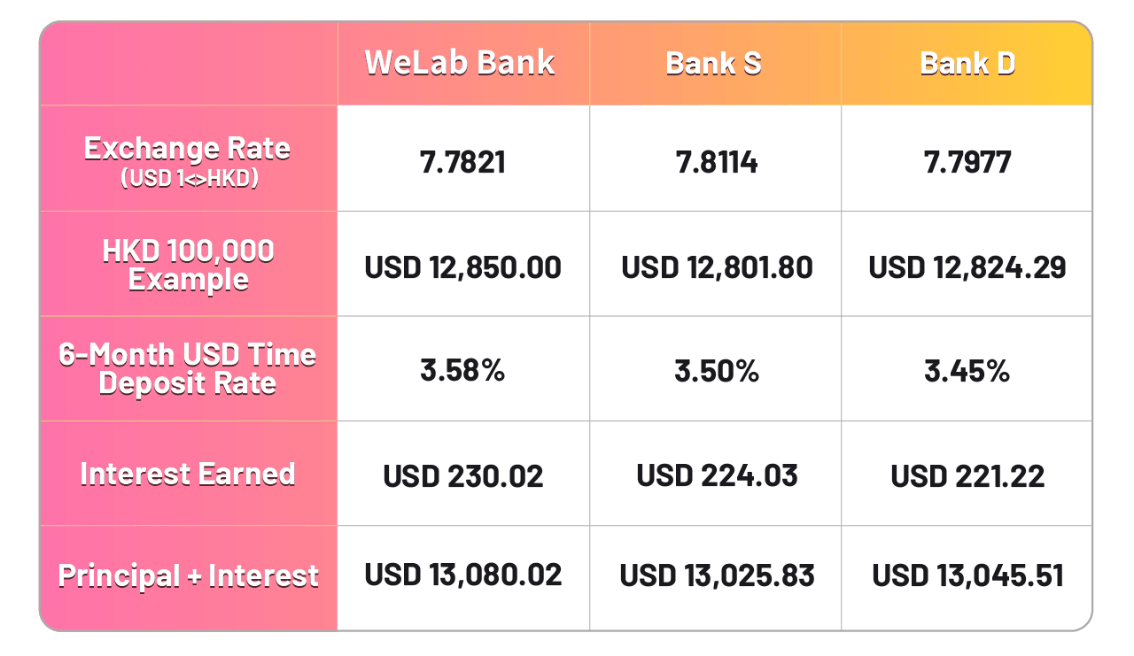Image resolution: width=1134 pixels, height=656 pixels.
Task: Select the 3.58% deposit rate cell
Action: coord(462,370)
